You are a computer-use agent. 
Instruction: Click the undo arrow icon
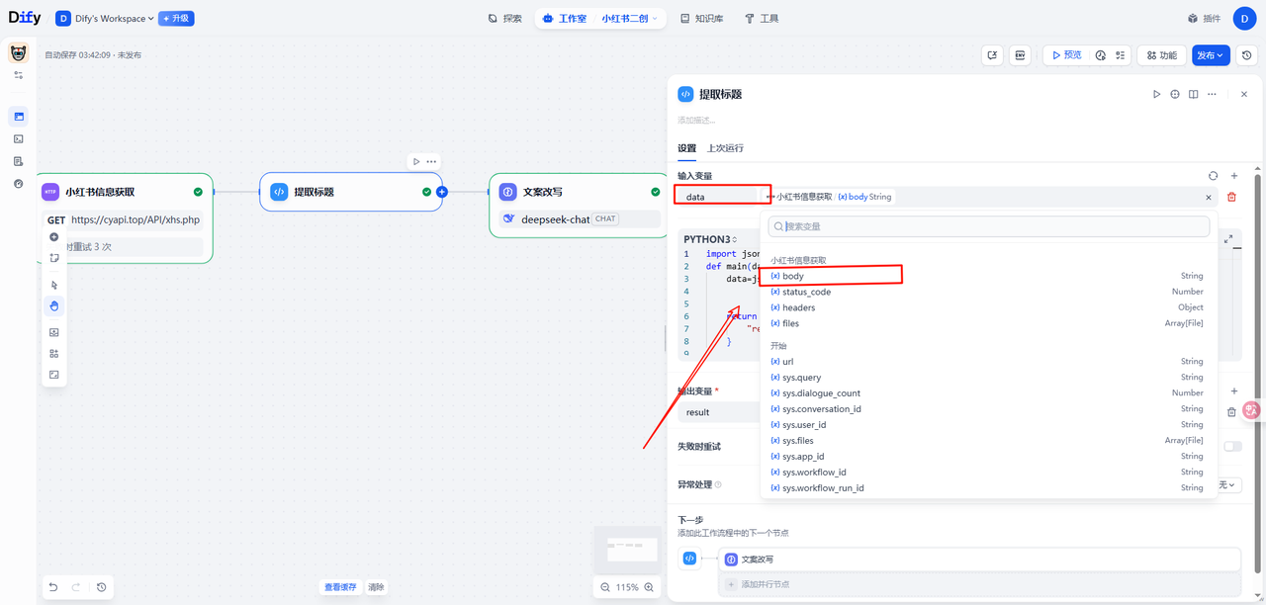click(x=54, y=587)
